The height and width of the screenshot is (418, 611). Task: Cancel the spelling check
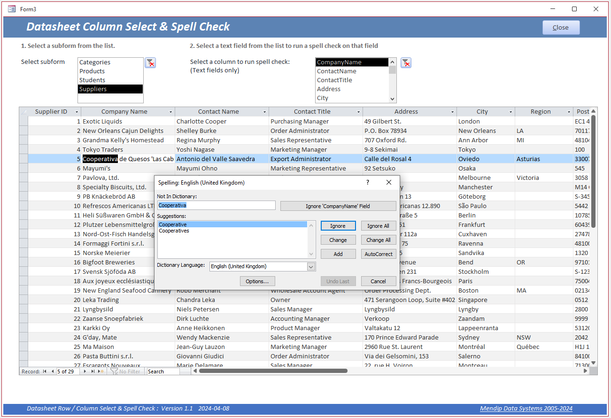[x=379, y=281]
